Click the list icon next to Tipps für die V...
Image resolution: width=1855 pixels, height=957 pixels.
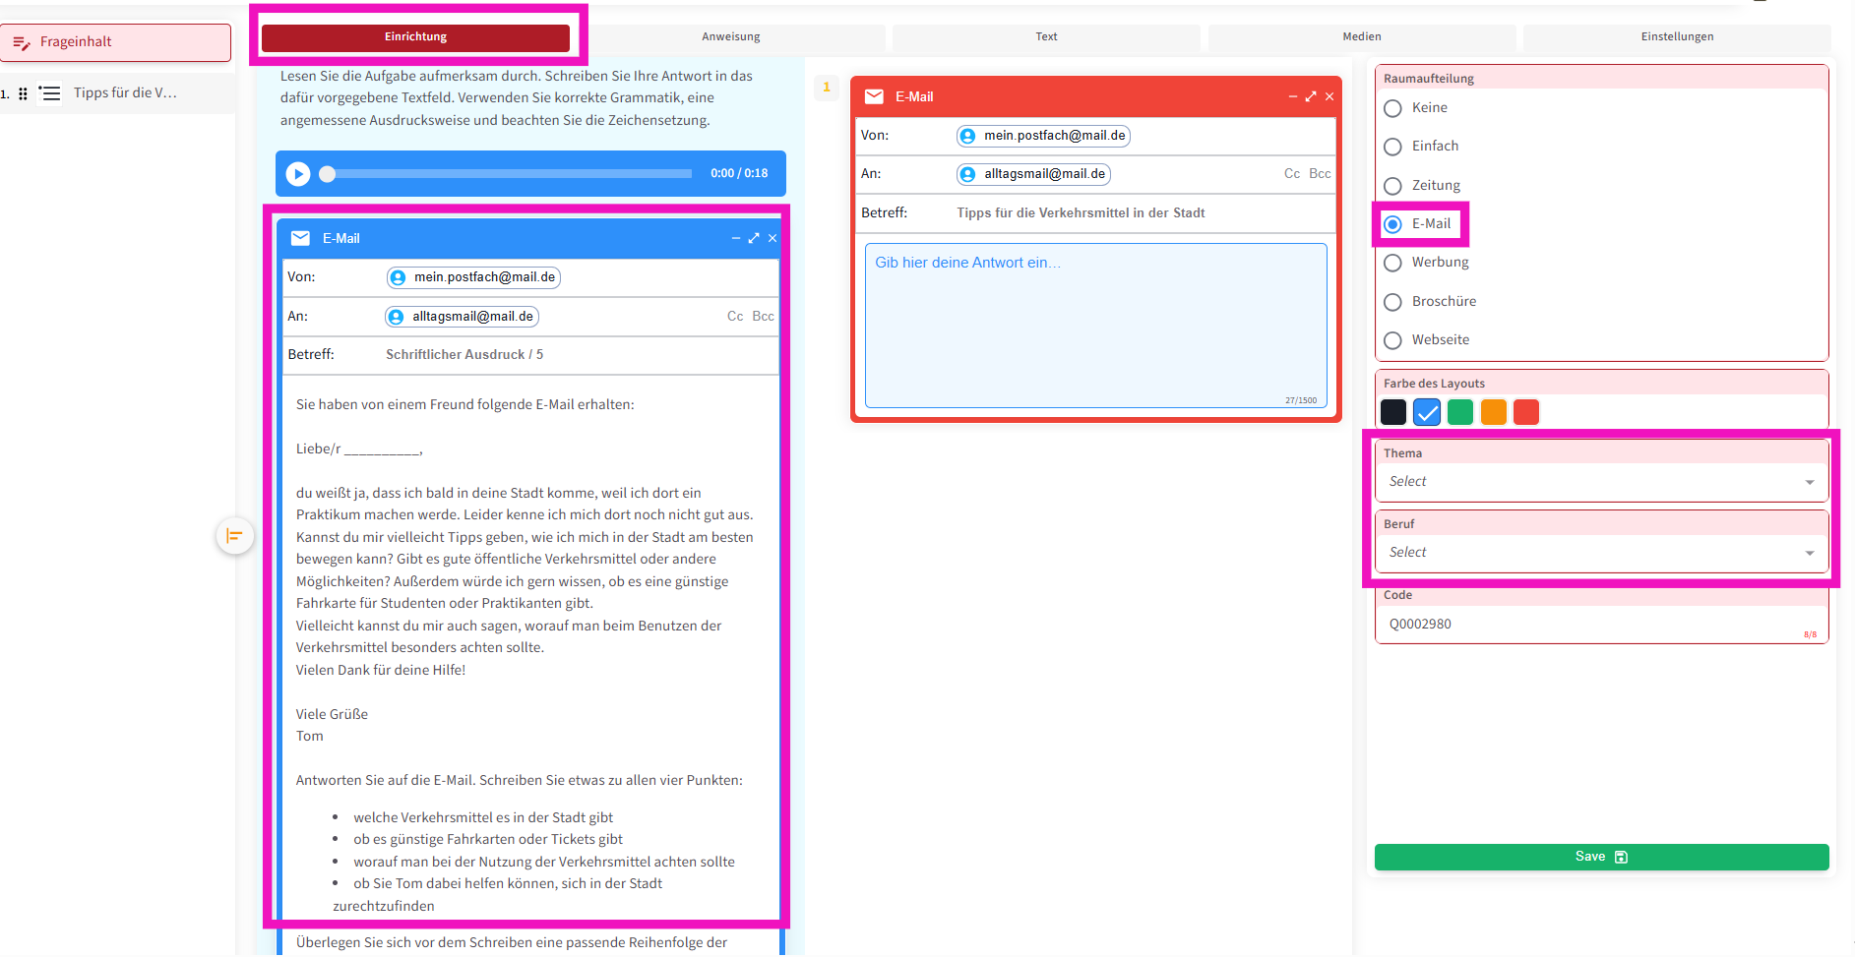tap(49, 93)
